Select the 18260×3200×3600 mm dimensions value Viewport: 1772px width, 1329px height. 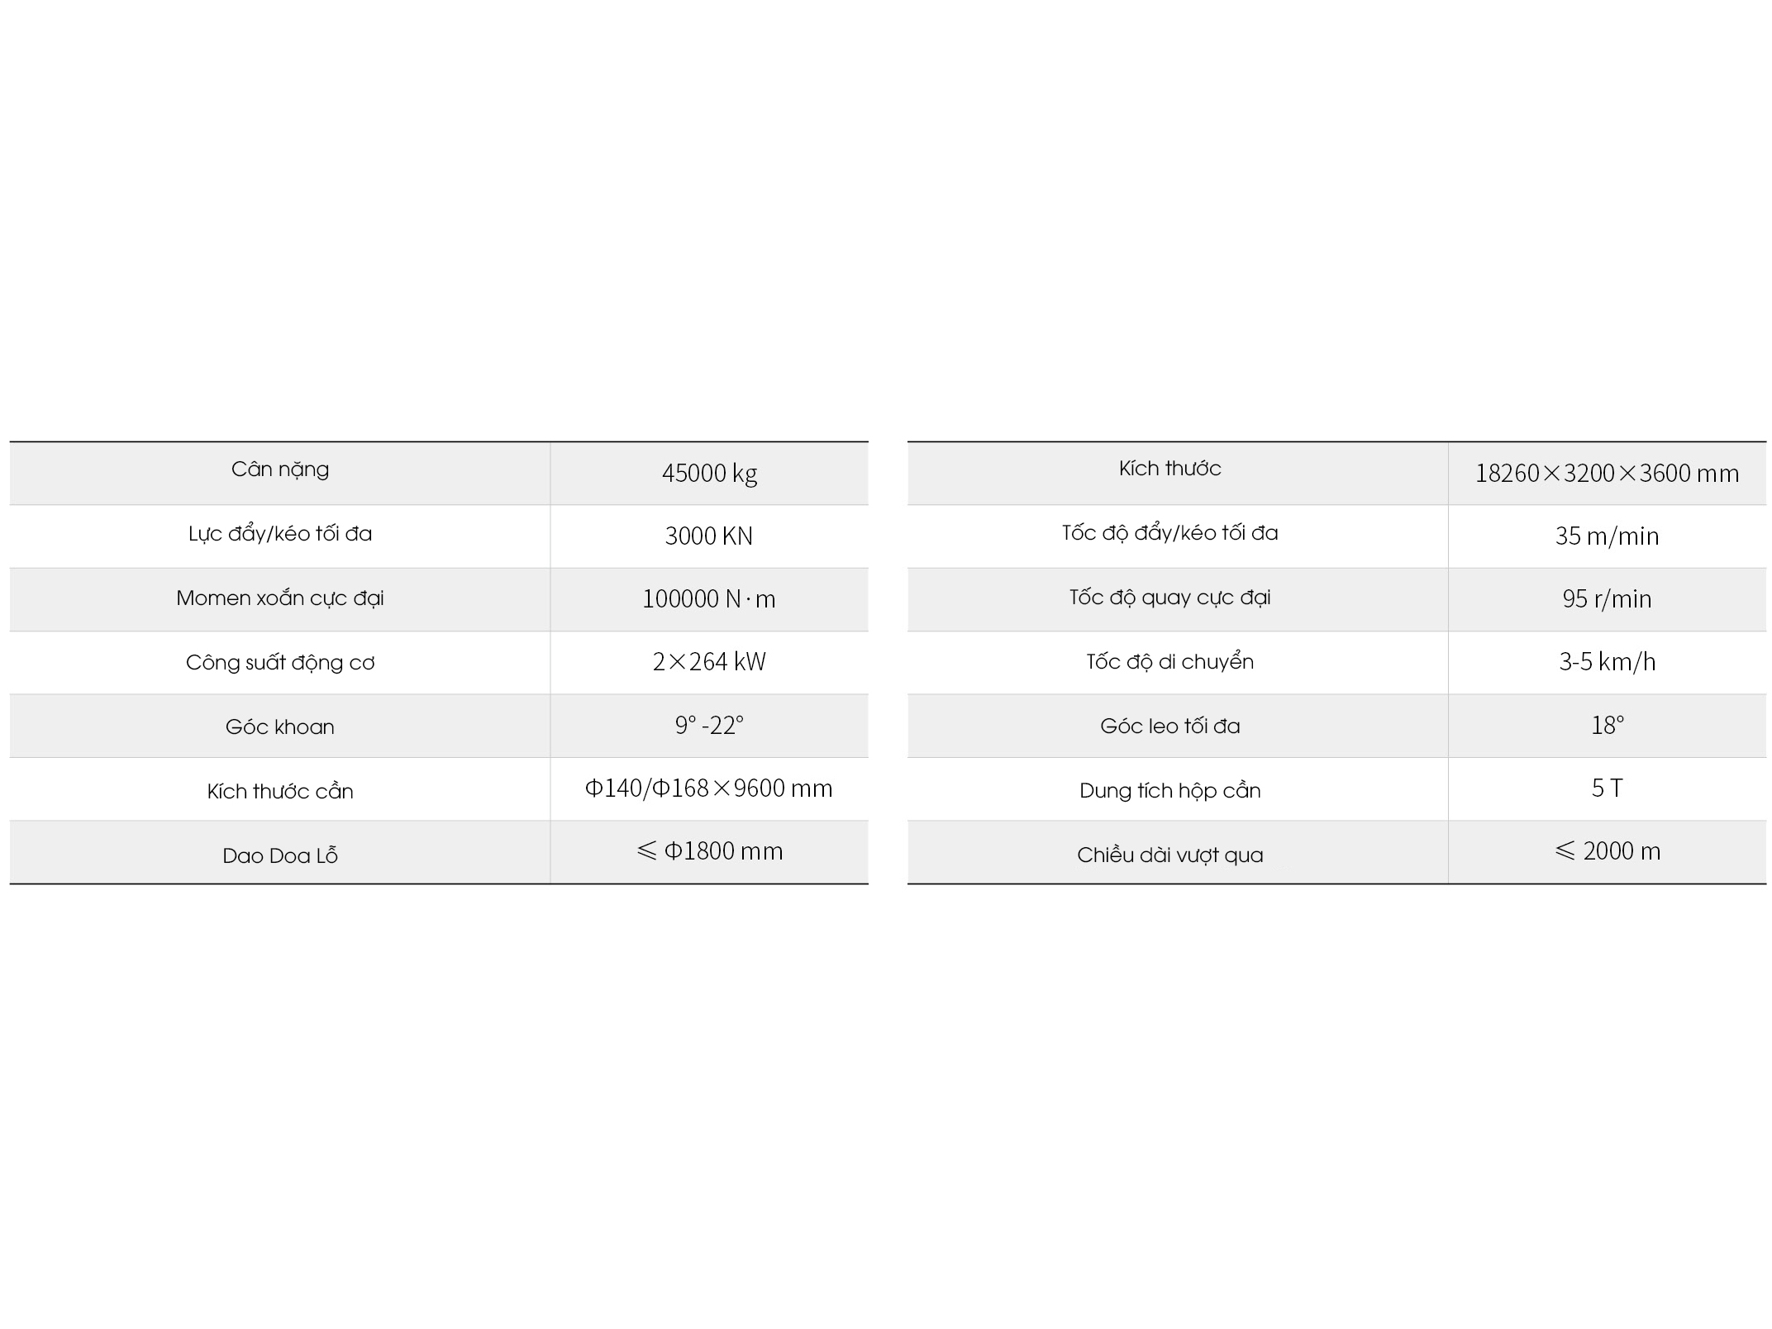point(1607,474)
